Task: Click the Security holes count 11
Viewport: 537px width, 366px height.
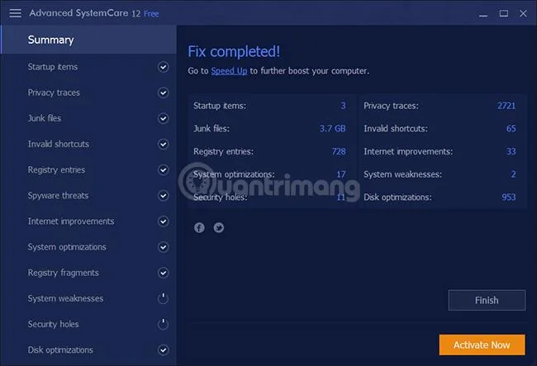Action: coord(340,197)
